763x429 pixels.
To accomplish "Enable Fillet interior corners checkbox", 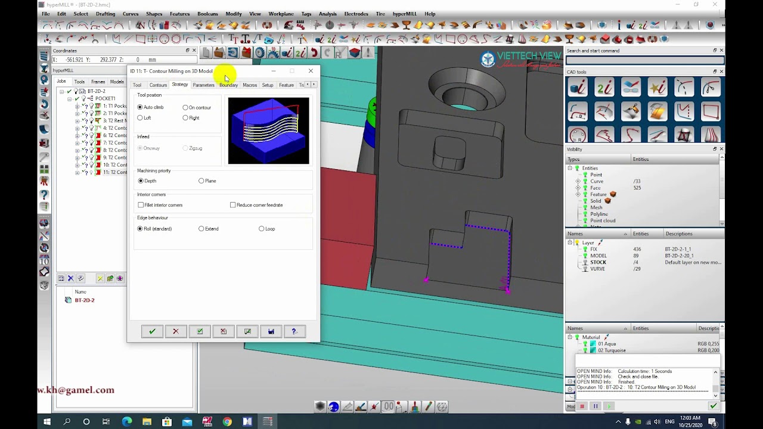I will tap(141, 205).
